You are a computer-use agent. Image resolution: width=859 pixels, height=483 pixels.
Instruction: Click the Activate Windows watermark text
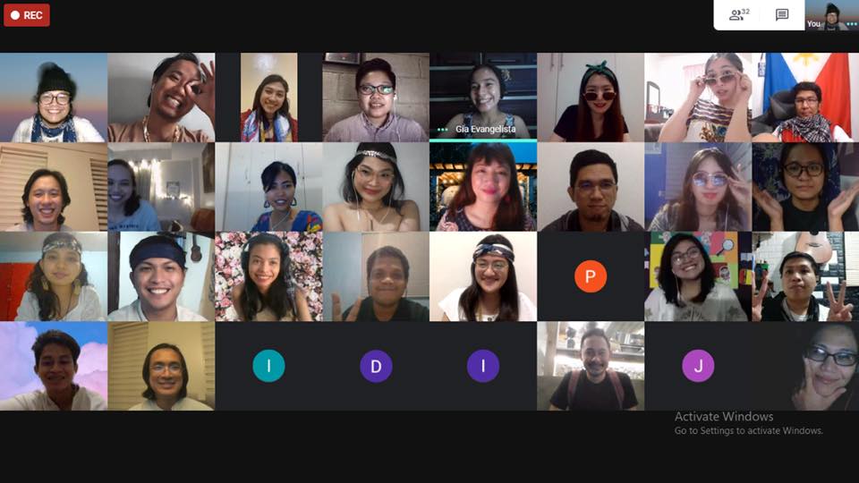tap(724, 417)
